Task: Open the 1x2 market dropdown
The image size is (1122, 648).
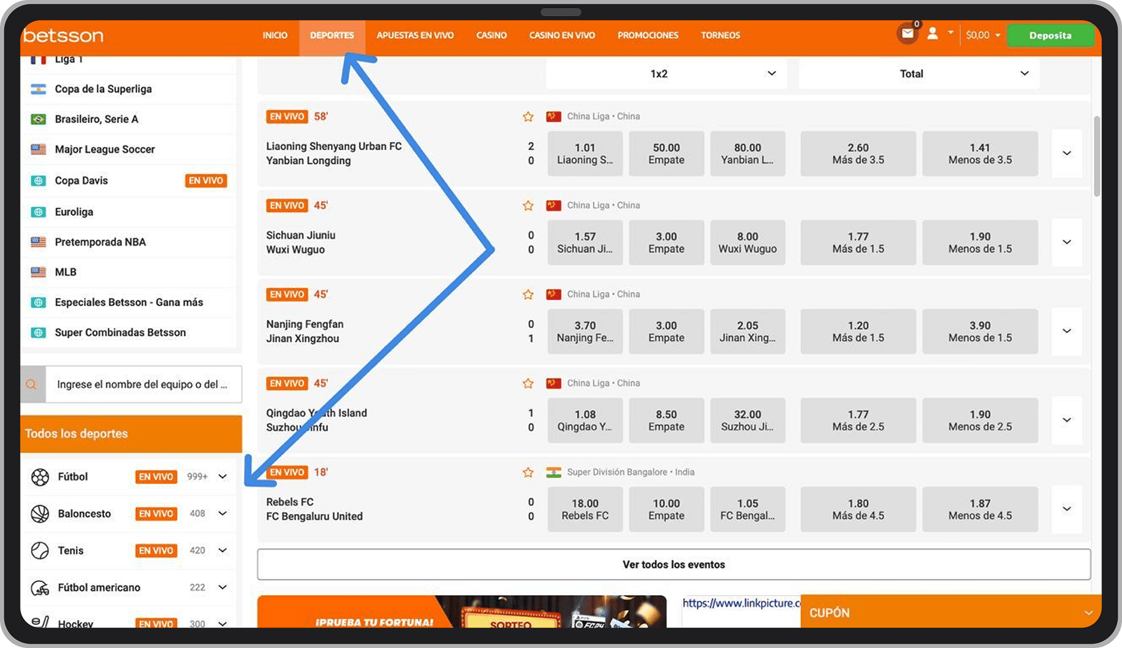Action: point(666,74)
